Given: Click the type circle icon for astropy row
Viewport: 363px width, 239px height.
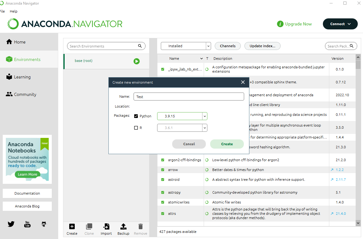Looking at the screenshot, I should tap(207, 192).
